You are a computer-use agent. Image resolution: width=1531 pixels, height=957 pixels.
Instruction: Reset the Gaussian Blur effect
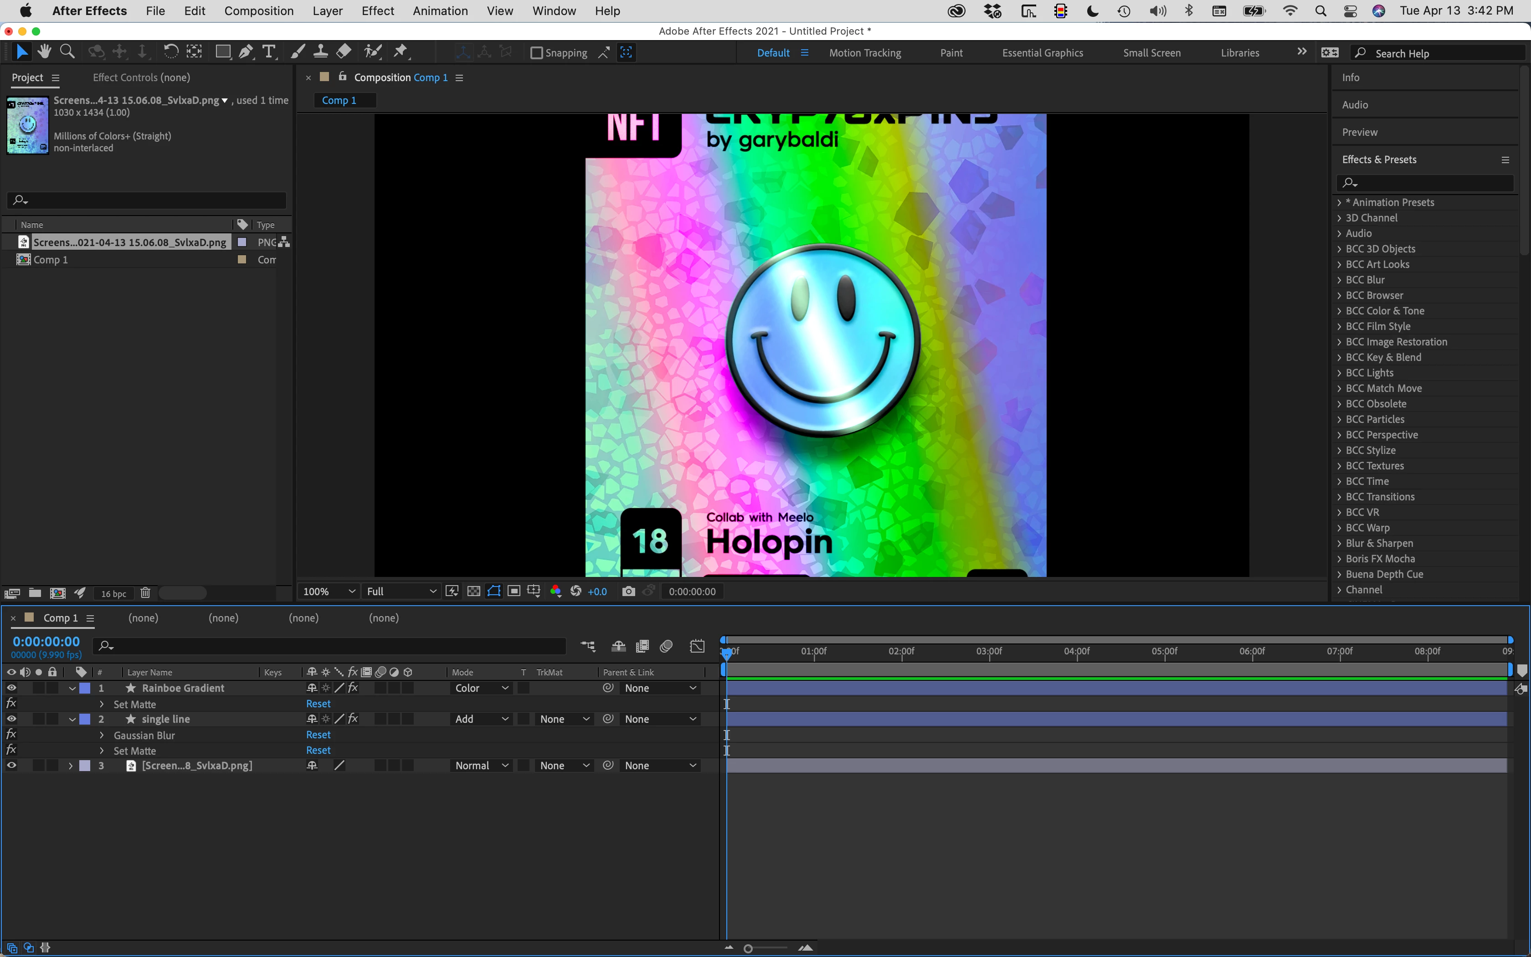click(x=318, y=735)
